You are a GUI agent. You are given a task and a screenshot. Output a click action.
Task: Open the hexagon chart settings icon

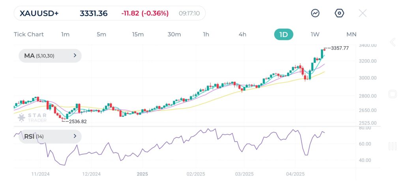pyautogui.click(x=339, y=13)
